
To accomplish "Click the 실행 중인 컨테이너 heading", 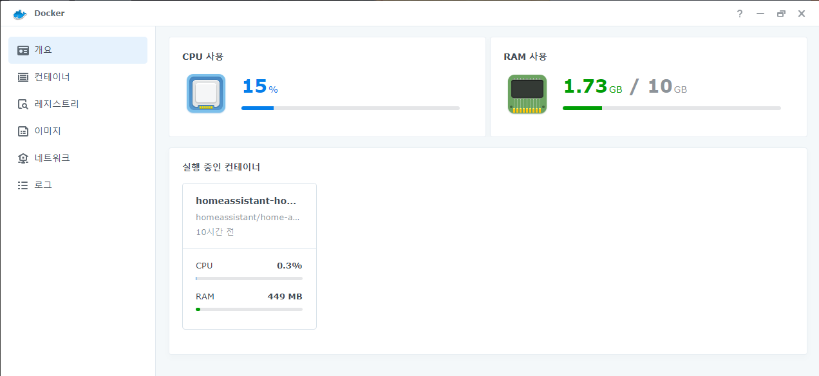I will tap(221, 167).
